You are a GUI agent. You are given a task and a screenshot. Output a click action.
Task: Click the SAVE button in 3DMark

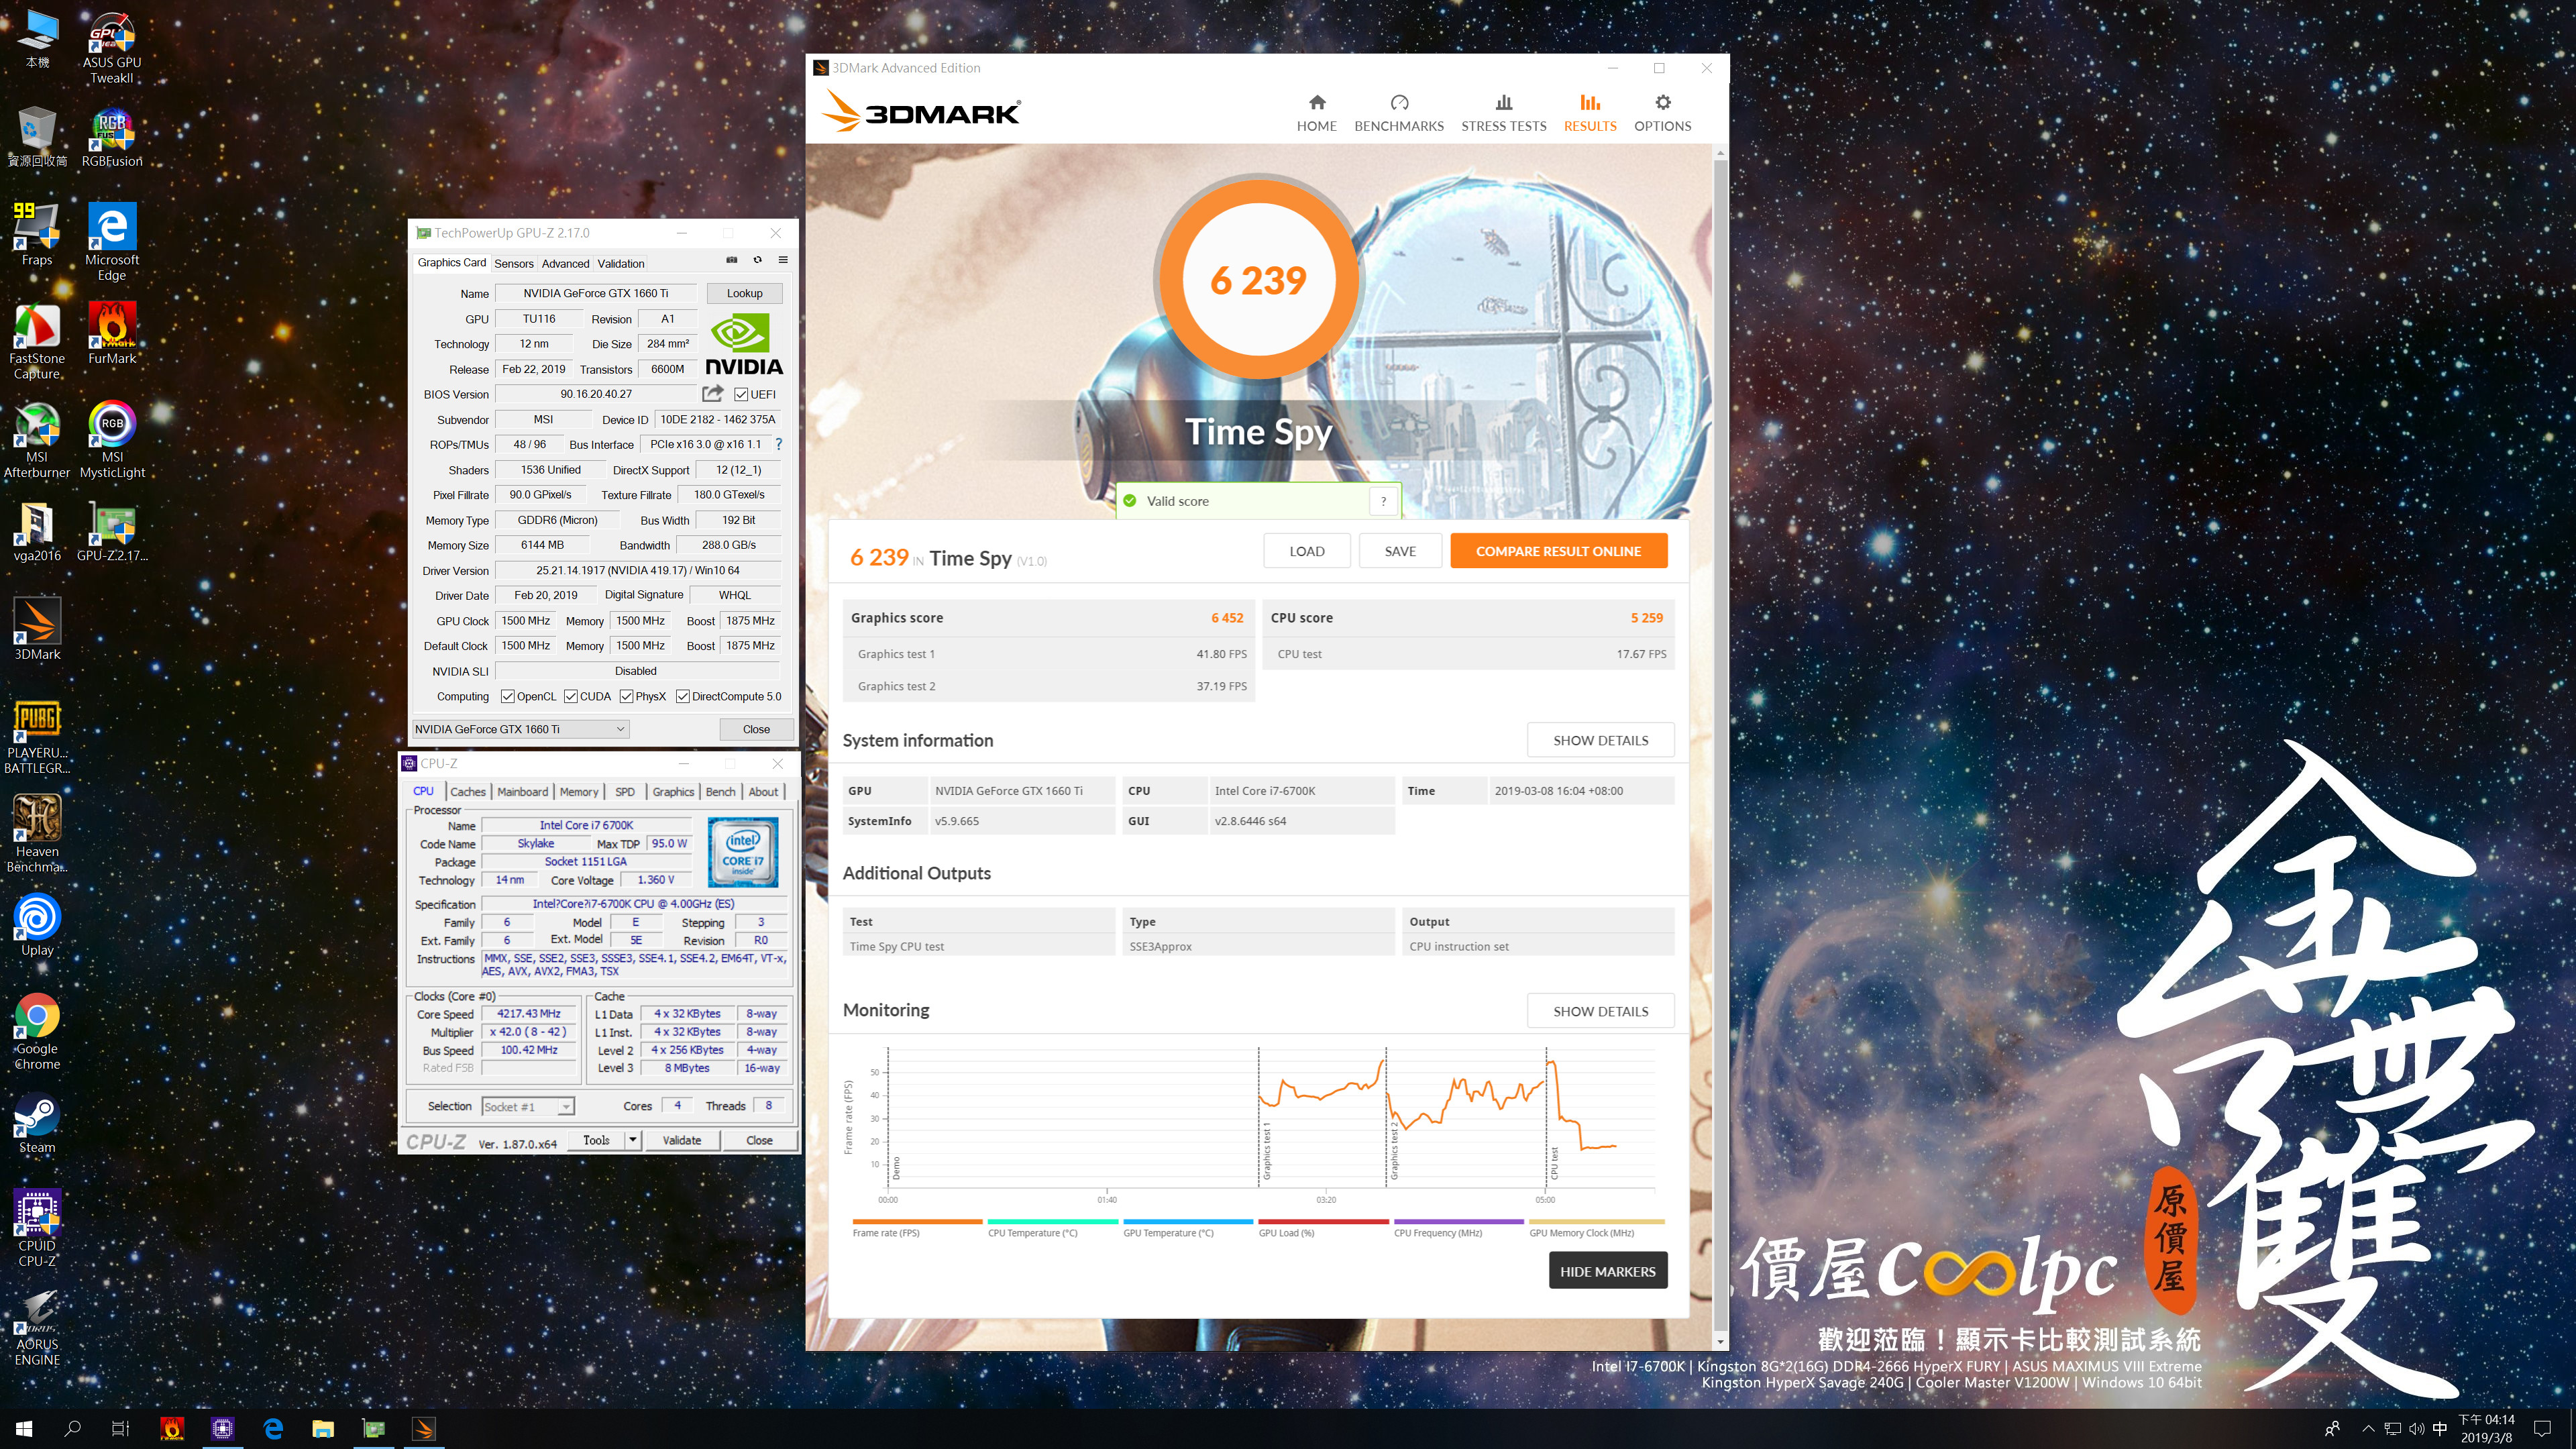tap(1399, 551)
